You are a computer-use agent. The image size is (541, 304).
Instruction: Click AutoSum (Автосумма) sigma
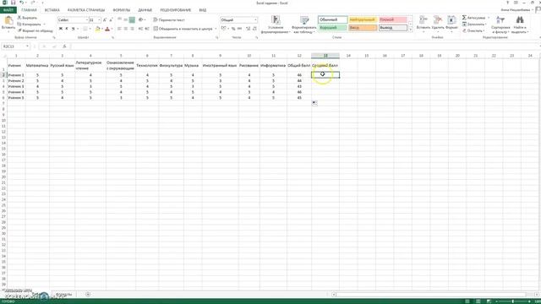coord(474,18)
